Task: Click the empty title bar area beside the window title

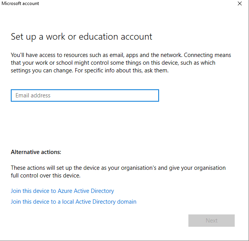Action: point(135,3)
